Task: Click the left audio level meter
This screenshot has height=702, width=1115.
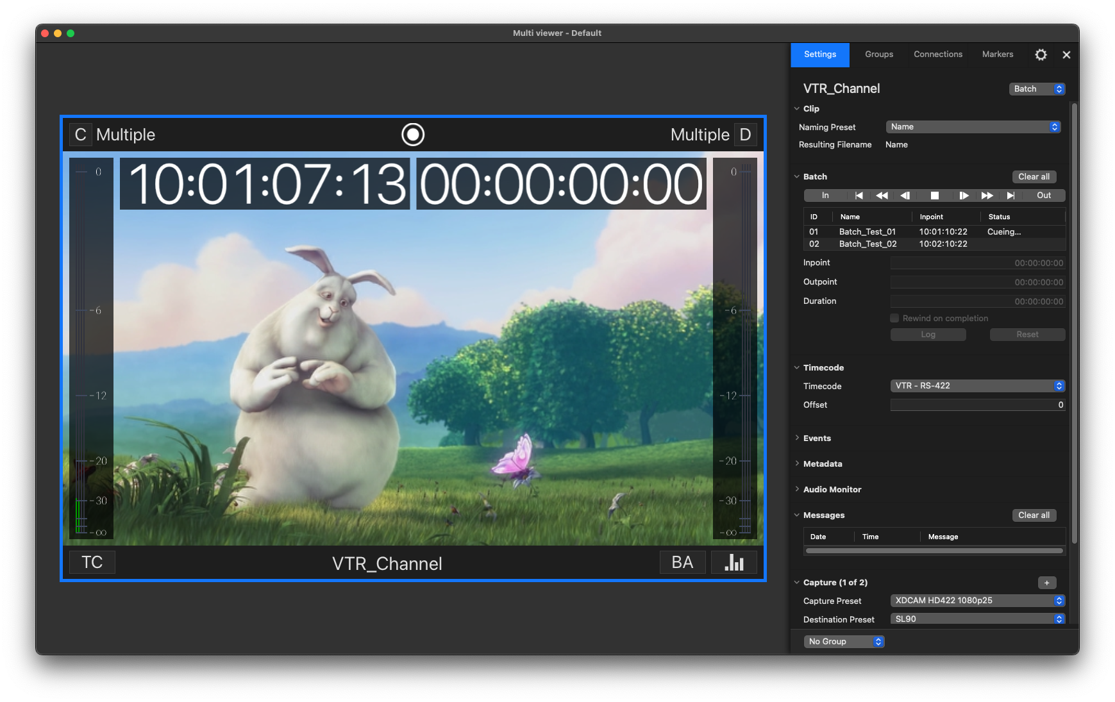Action: tap(91, 349)
